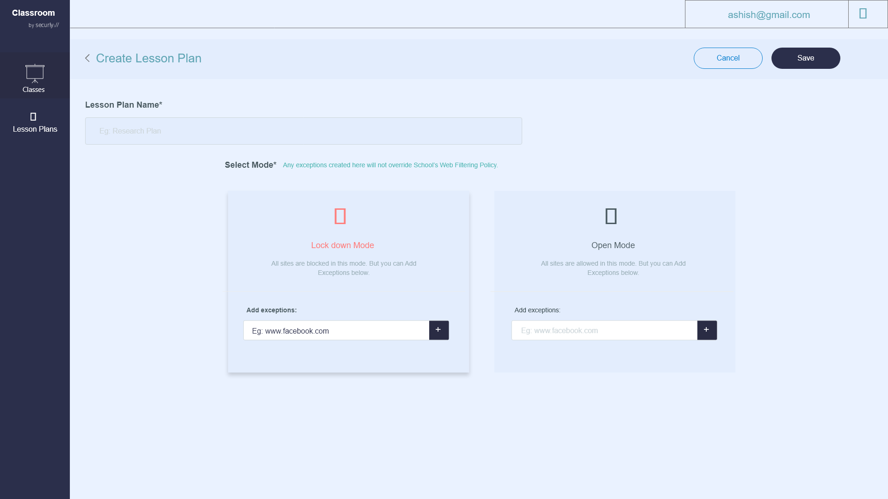
Task: Click icon right of the account email
Action: coord(863,14)
